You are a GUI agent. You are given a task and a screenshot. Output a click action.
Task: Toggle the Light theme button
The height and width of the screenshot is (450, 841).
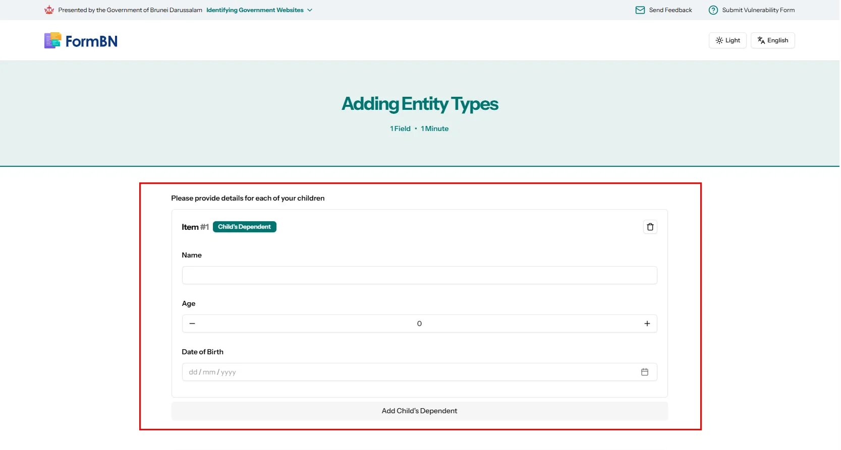[727, 40]
